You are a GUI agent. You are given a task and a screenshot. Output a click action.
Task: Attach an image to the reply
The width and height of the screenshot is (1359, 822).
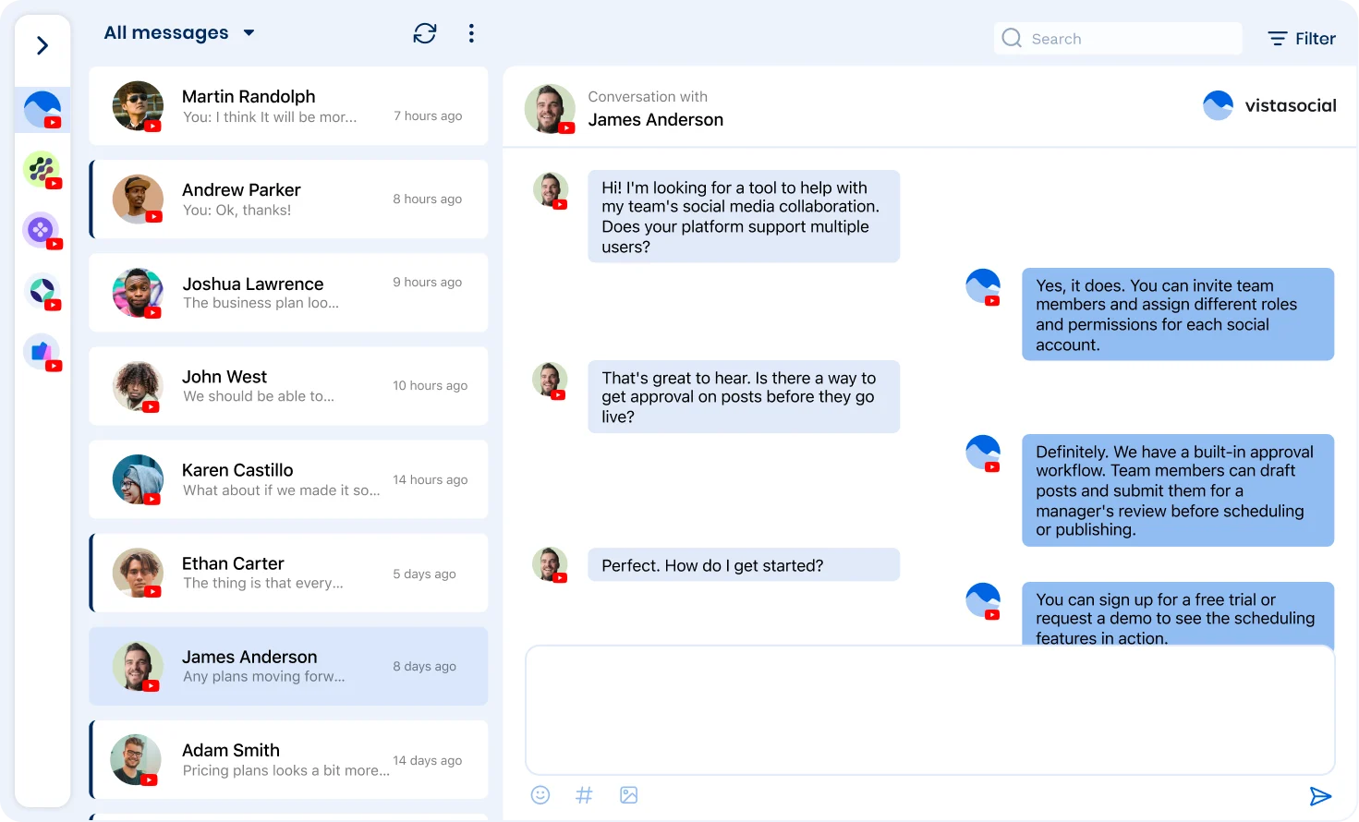629,795
